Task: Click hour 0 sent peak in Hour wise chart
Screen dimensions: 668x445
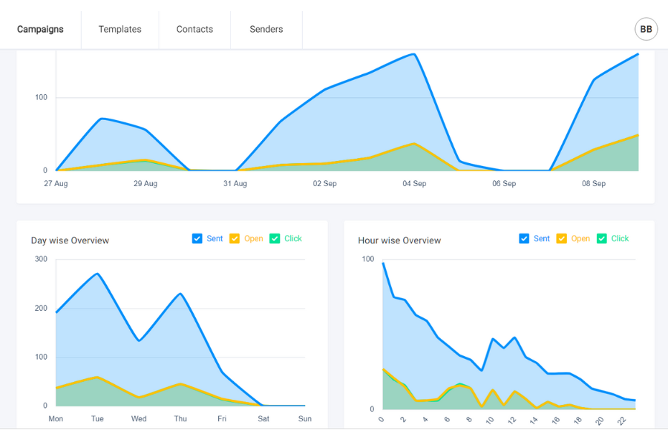Action: 383,263
